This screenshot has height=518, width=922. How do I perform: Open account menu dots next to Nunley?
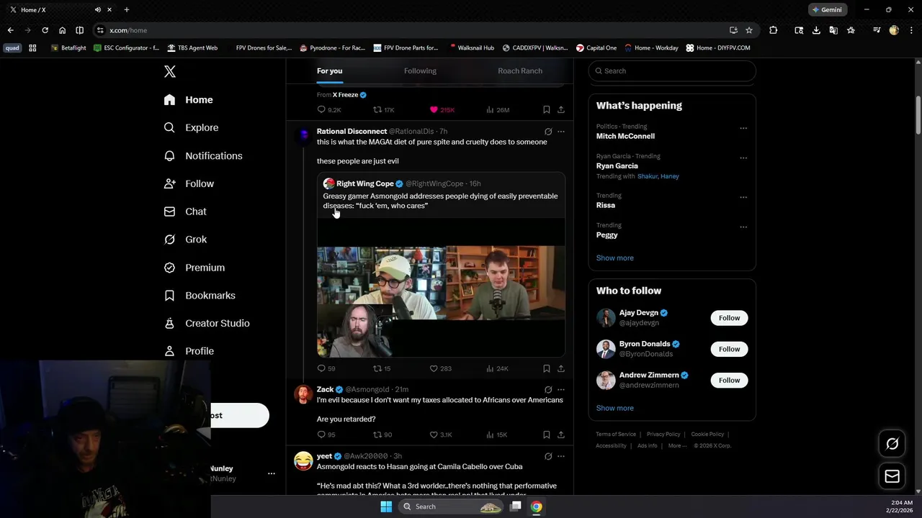tap(272, 473)
